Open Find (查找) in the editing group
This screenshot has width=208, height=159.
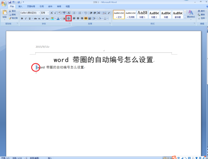coord(202,11)
